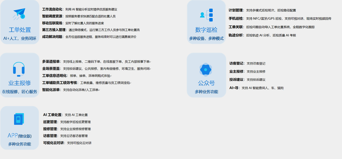Screen dimensions: 342x159
Task: Select the 智能化派单 feature heading
Action: [51, 90]
